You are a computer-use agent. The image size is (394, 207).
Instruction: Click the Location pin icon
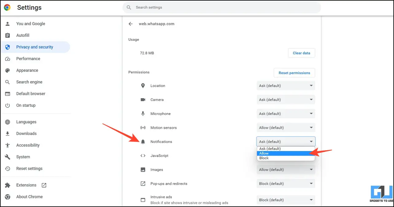[x=143, y=86]
